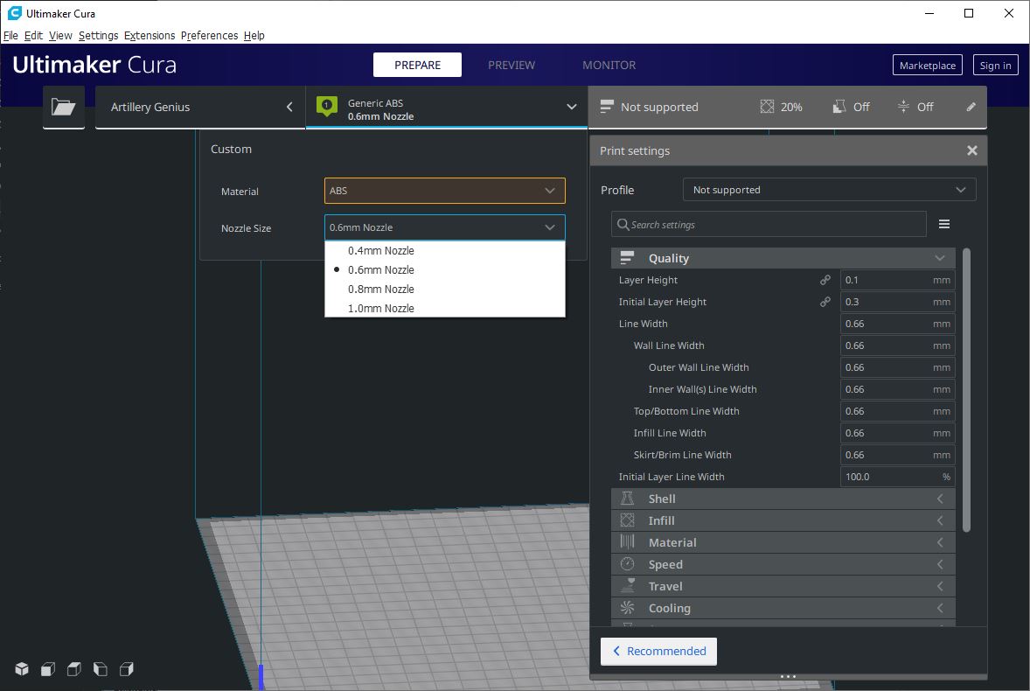The height and width of the screenshot is (691, 1030).
Task: Open the Profile Not supported dropdown
Action: (x=829, y=190)
